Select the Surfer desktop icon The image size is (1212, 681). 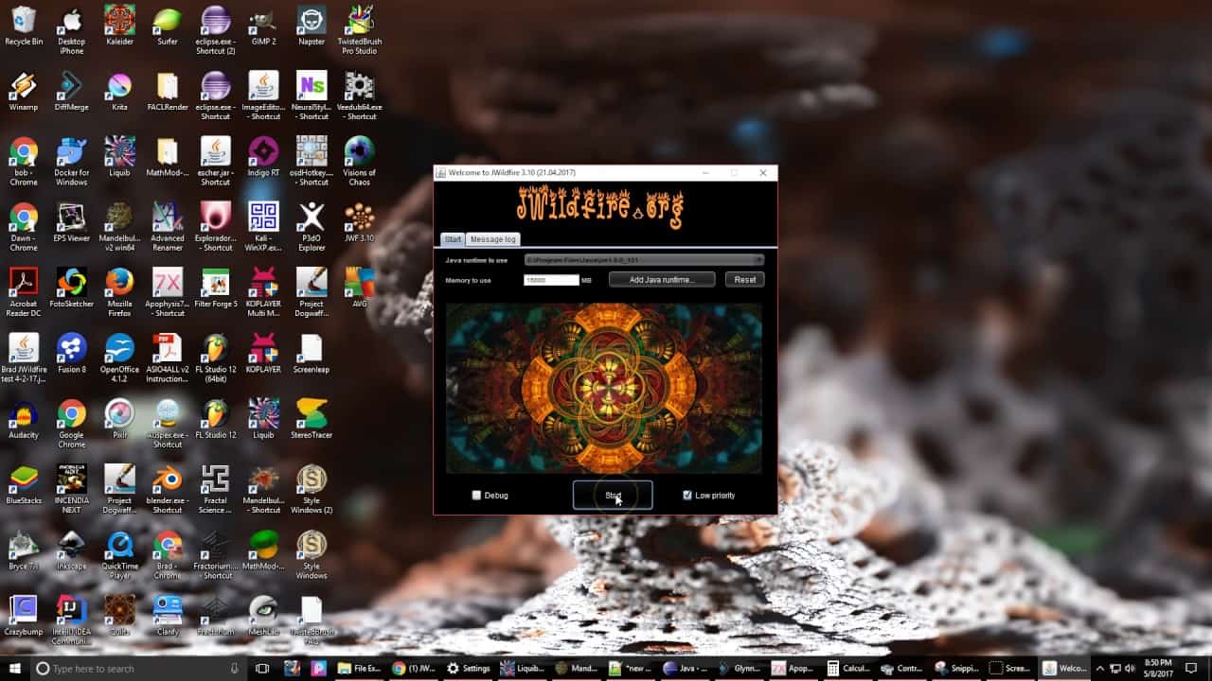coord(168,26)
